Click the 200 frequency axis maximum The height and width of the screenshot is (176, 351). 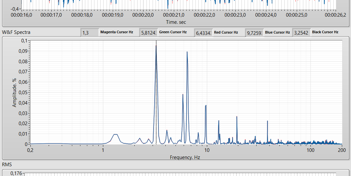342,150
